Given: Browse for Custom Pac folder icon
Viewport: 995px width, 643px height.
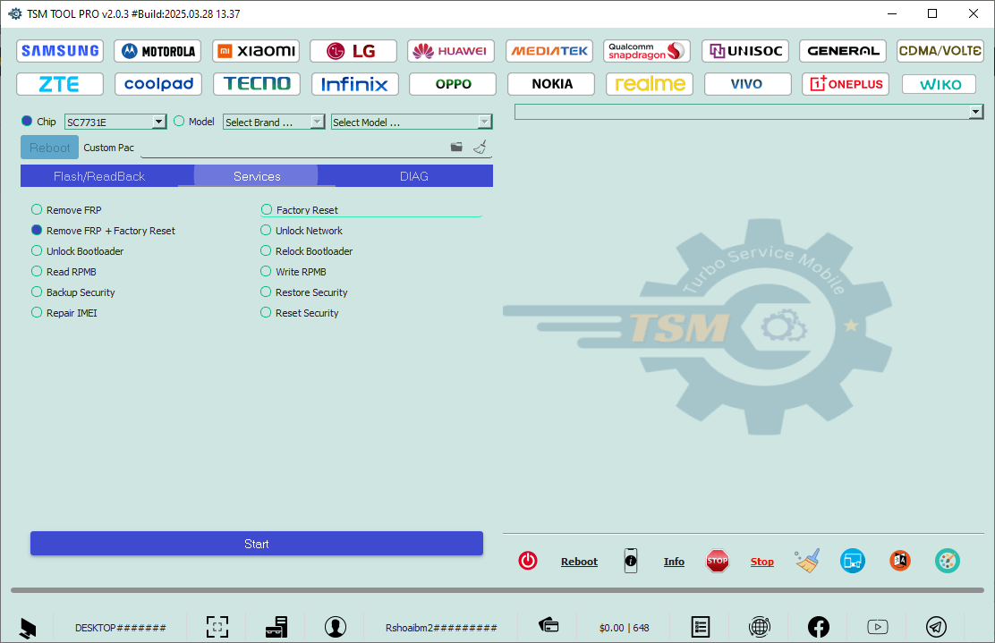Looking at the screenshot, I should pyautogui.click(x=456, y=147).
